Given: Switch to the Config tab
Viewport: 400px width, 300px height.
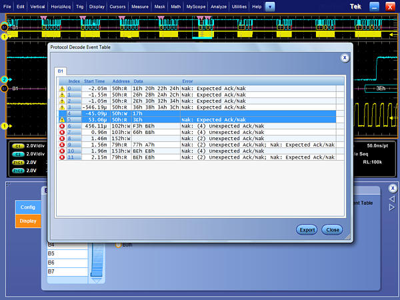Looking at the screenshot, I should pyautogui.click(x=28, y=207).
